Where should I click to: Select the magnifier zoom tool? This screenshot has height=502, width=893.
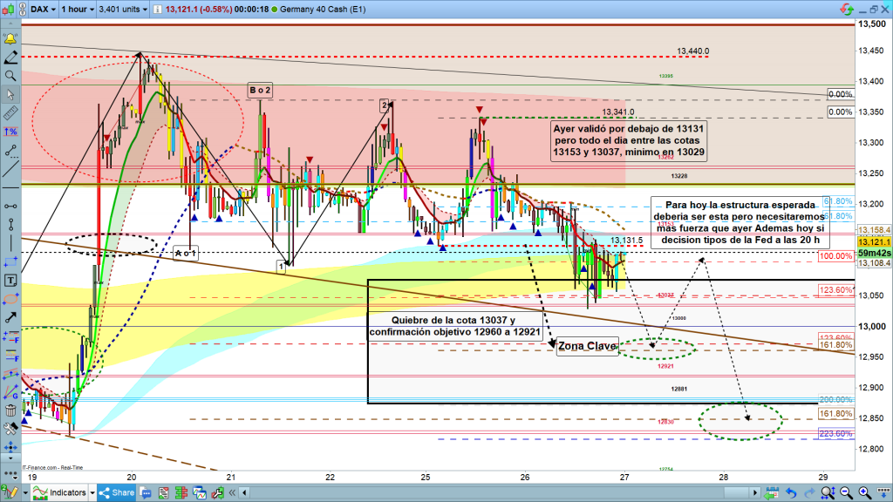[10, 76]
